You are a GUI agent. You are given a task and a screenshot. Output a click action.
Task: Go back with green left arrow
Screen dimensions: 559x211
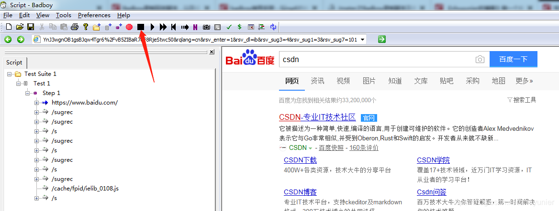8,40
